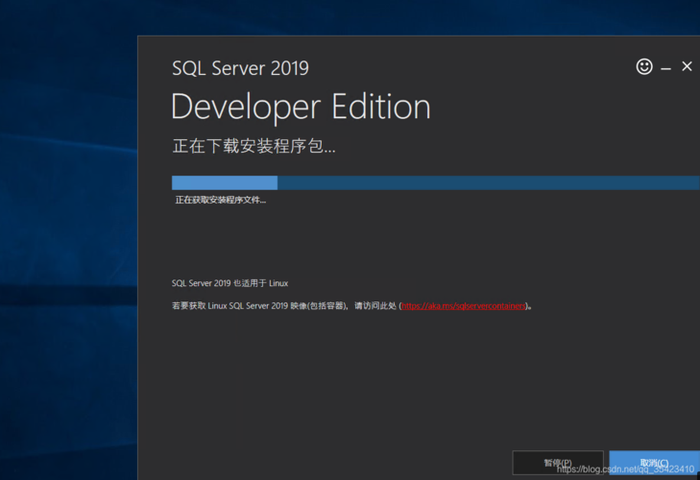Cancel installation with 取消(C) button
The image size is (700, 480).
tap(654, 463)
